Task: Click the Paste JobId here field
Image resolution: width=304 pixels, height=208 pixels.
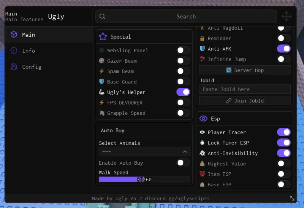Action: [245, 89]
